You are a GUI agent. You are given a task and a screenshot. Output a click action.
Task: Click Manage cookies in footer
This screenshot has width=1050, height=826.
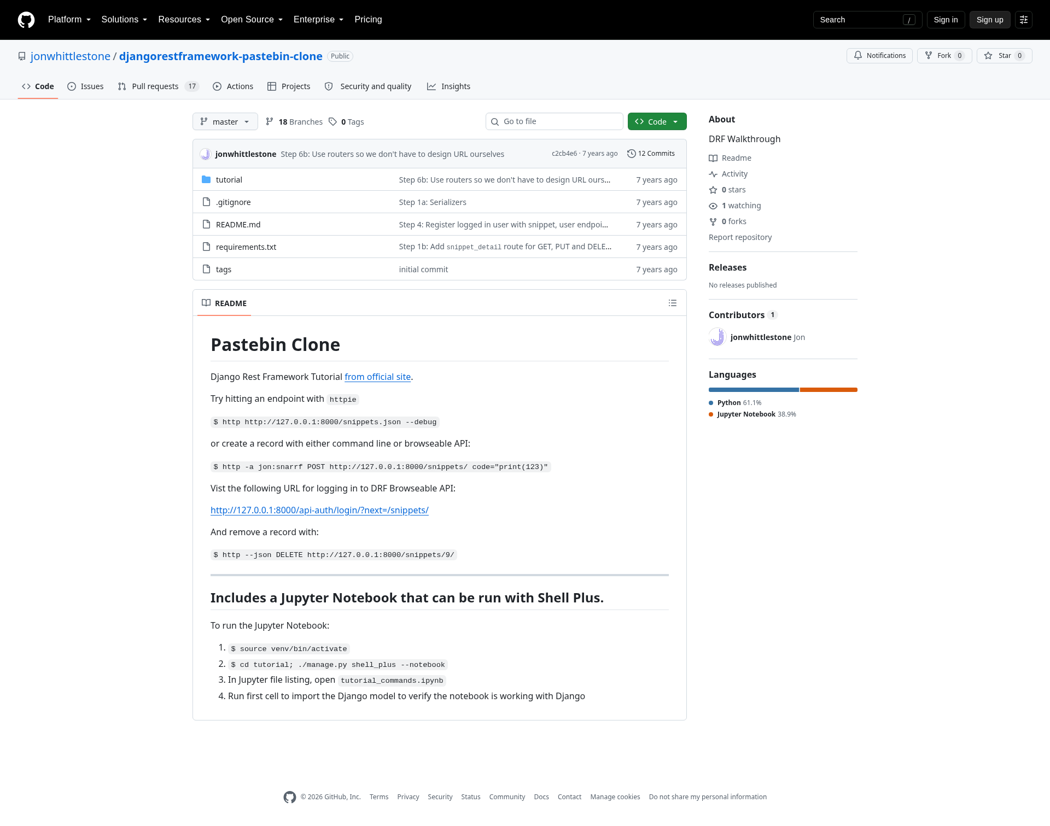(x=615, y=797)
